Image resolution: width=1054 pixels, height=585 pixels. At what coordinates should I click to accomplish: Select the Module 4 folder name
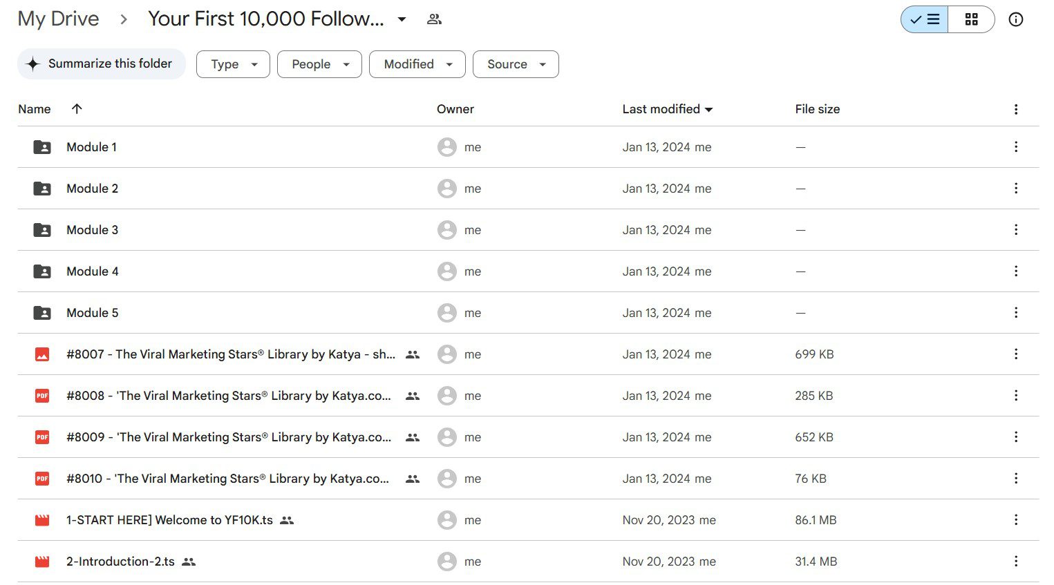92,271
